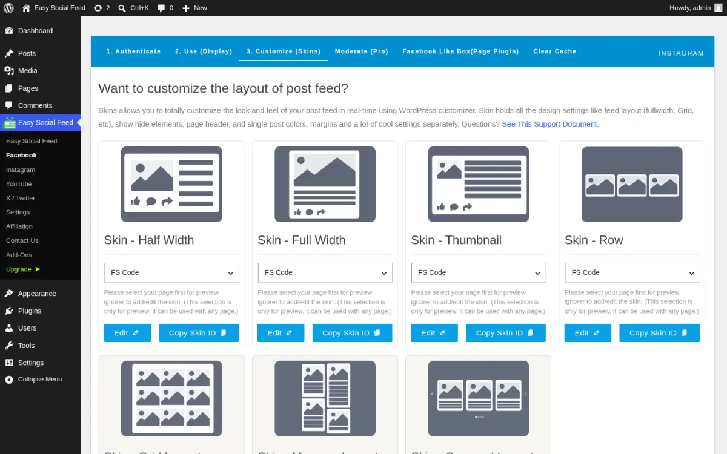Click the Media icon in sidebar
The width and height of the screenshot is (727, 454).
click(9, 71)
